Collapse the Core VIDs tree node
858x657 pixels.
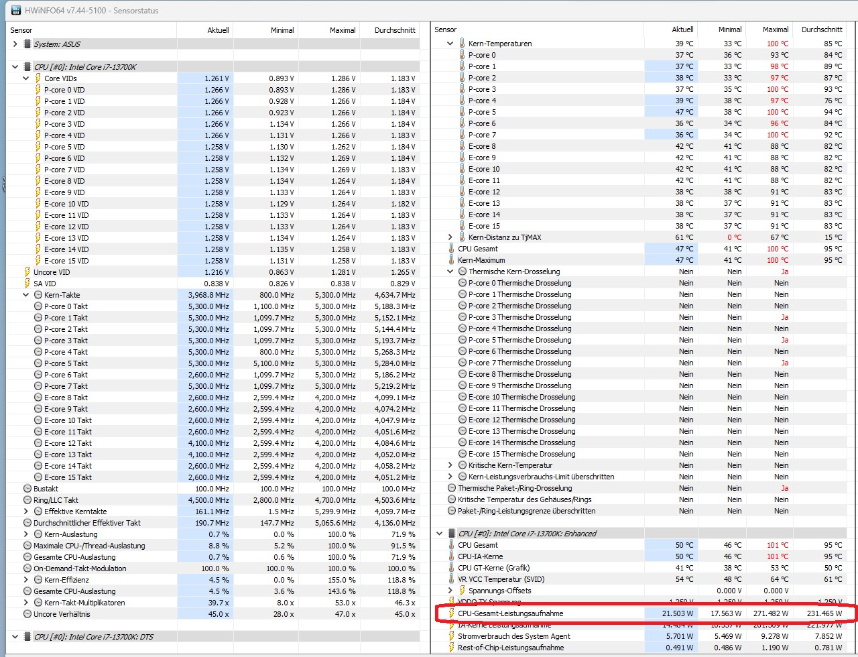pyautogui.click(x=26, y=78)
